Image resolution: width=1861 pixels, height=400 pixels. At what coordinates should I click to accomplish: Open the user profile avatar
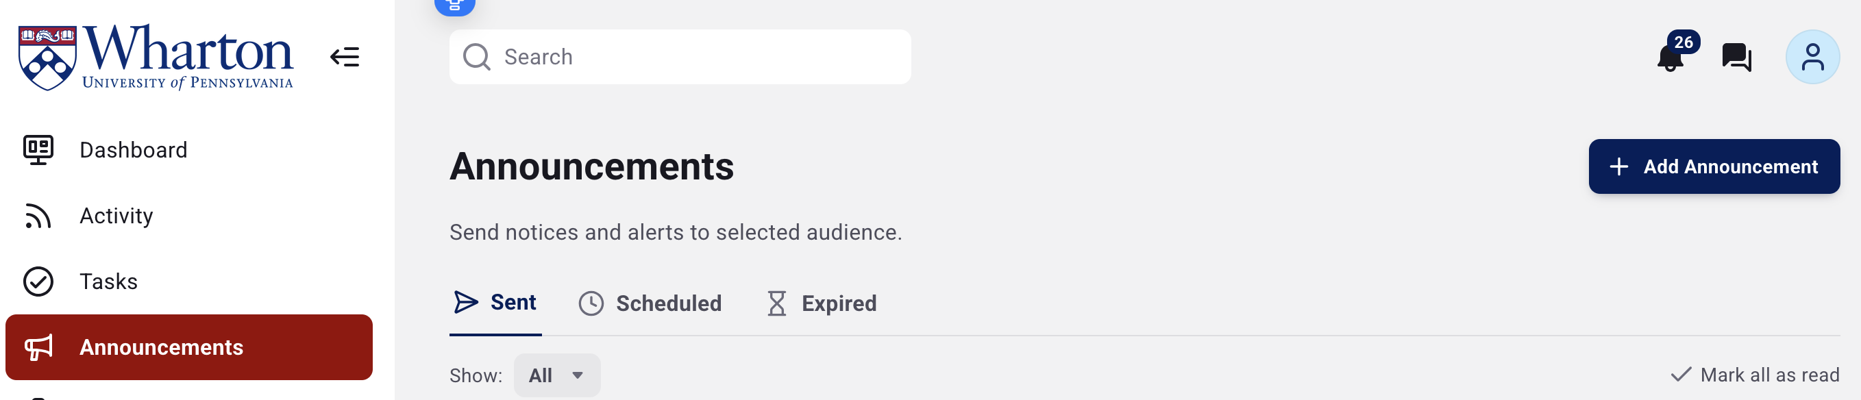[x=1812, y=57]
